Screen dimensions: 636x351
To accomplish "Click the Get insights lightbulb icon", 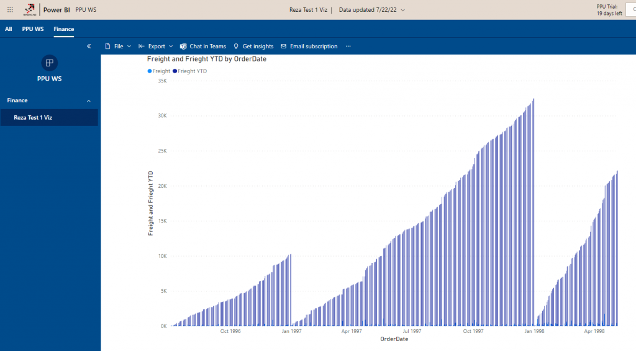I will click(236, 47).
